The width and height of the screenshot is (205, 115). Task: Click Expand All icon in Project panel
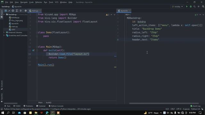[x=17, y=11]
